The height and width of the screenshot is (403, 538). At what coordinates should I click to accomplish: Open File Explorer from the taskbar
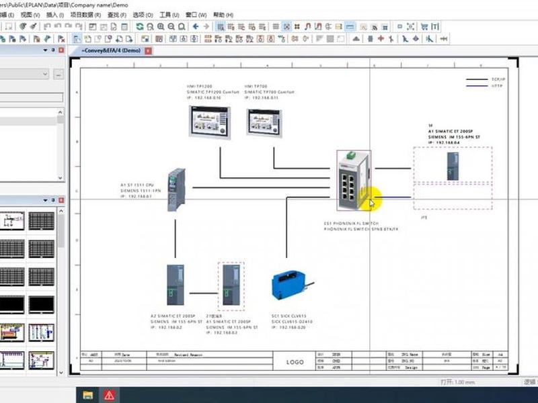coord(88,396)
